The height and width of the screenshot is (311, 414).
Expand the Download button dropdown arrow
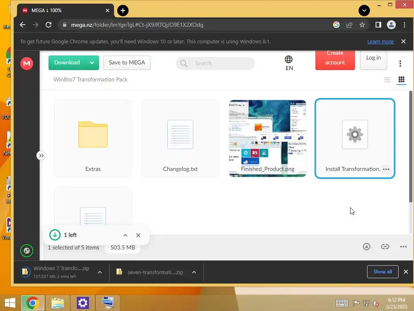coord(92,63)
